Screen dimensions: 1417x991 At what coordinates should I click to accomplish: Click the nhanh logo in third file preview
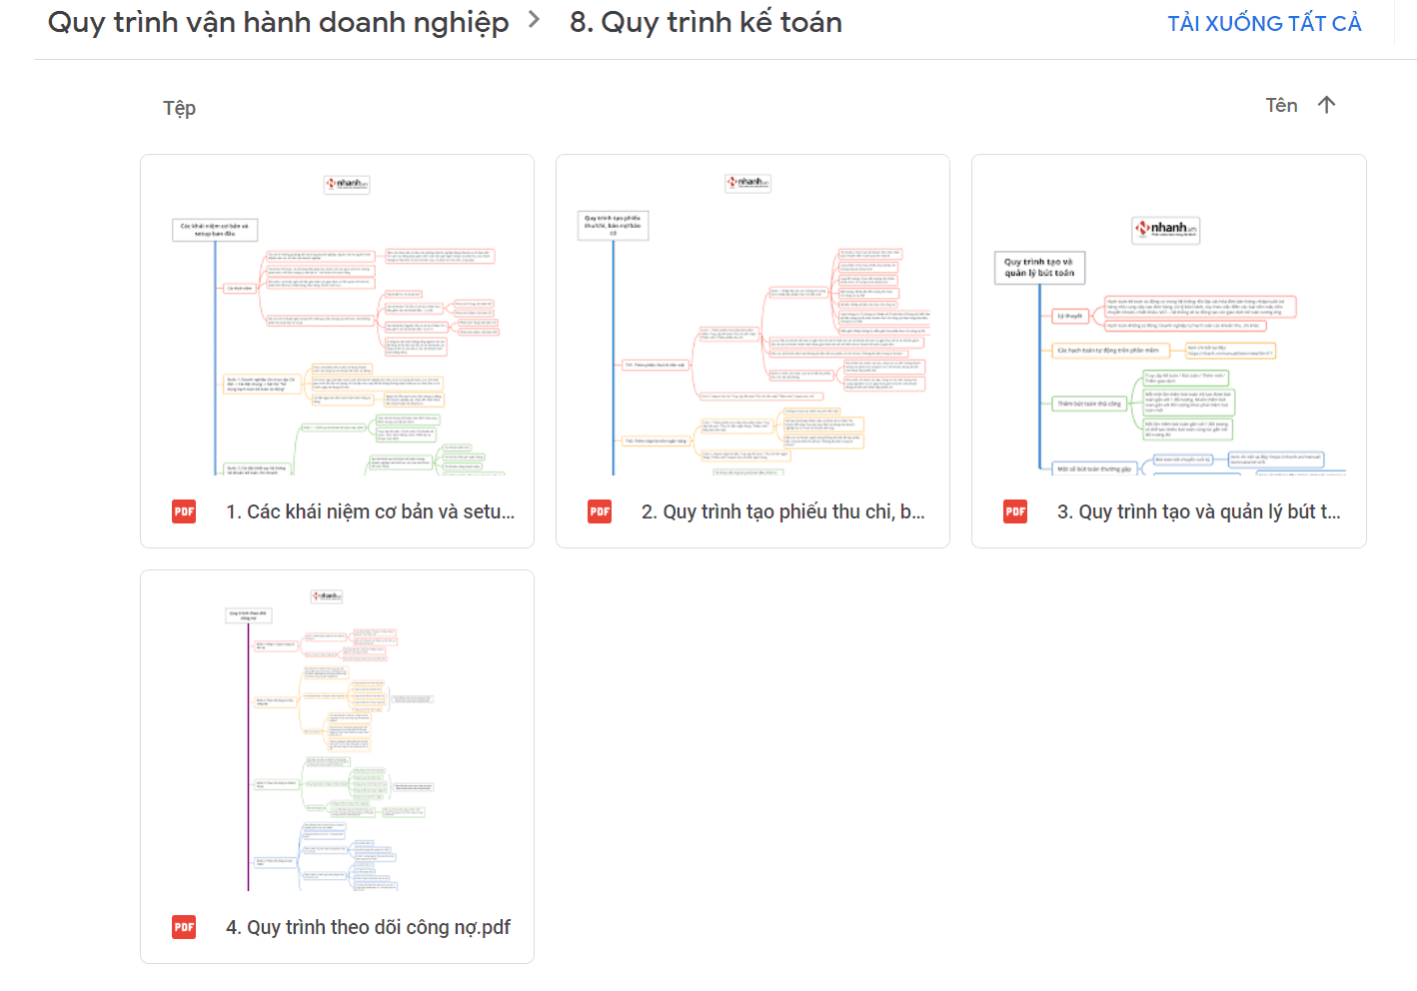(x=1165, y=229)
